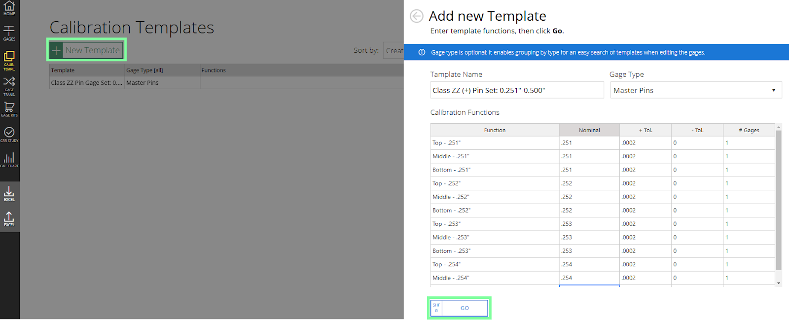Click the 'Middle - .253"' function cell
Image resolution: width=789 pixels, height=320 pixels.
[495, 237]
